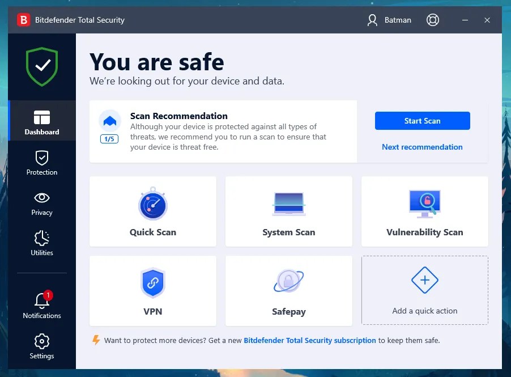This screenshot has width=511, height=377.
Task: Open the Next recommendation link
Action: pyautogui.click(x=422, y=147)
